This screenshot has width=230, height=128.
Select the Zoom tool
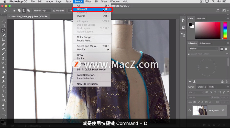(3, 109)
